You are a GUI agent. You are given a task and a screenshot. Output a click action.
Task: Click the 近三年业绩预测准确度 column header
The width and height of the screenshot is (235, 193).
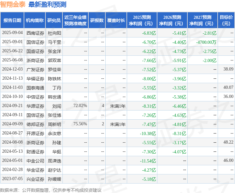tap(75, 20)
